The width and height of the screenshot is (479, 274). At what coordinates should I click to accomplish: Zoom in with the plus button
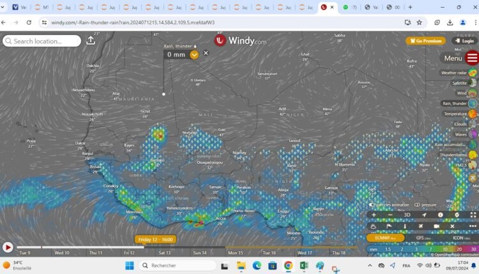coord(374,215)
